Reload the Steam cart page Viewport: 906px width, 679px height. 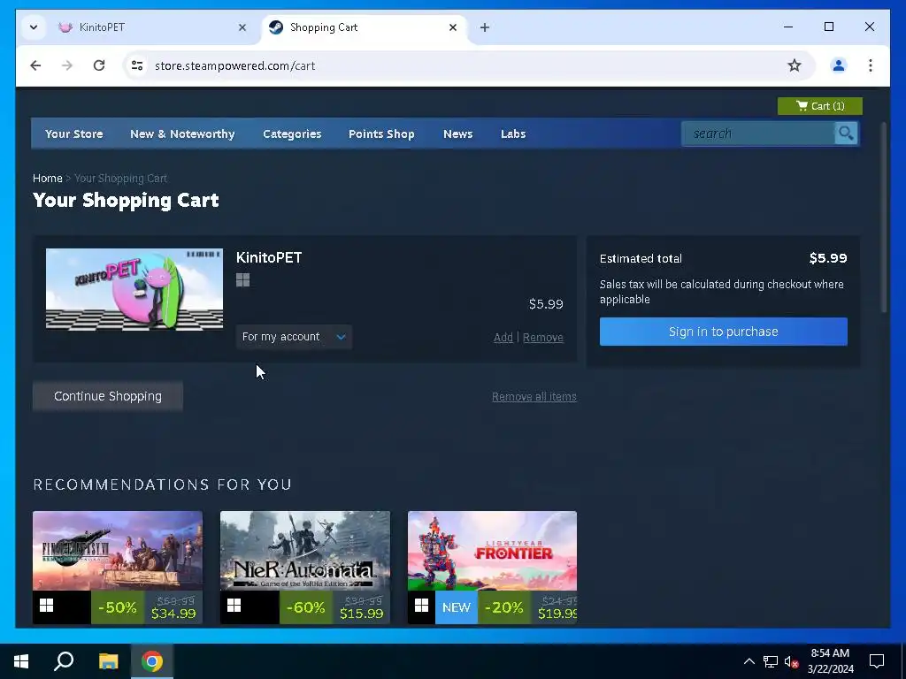pos(99,65)
